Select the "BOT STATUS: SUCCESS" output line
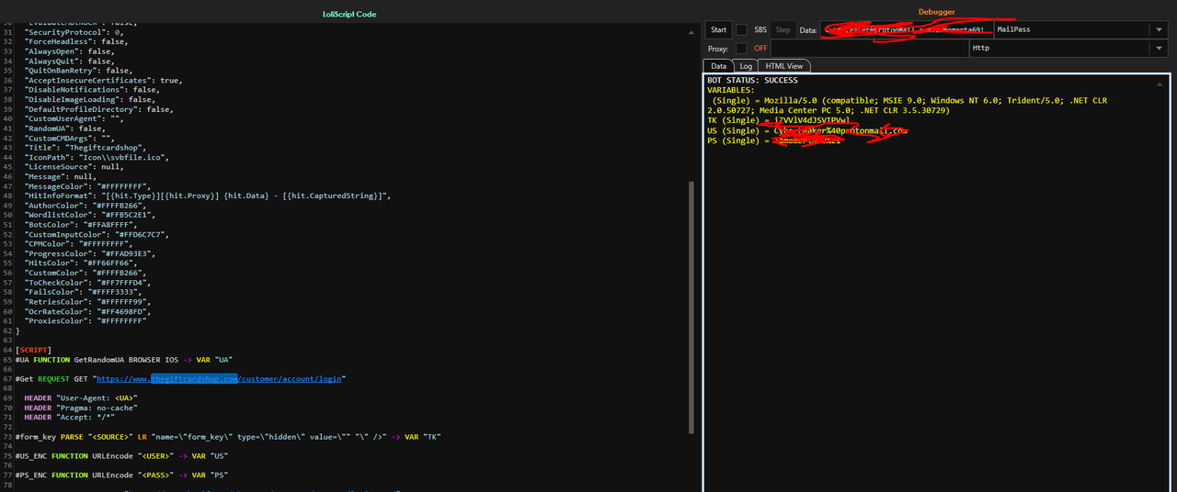Viewport: 1177px width, 492px height. click(x=752, y=81)
